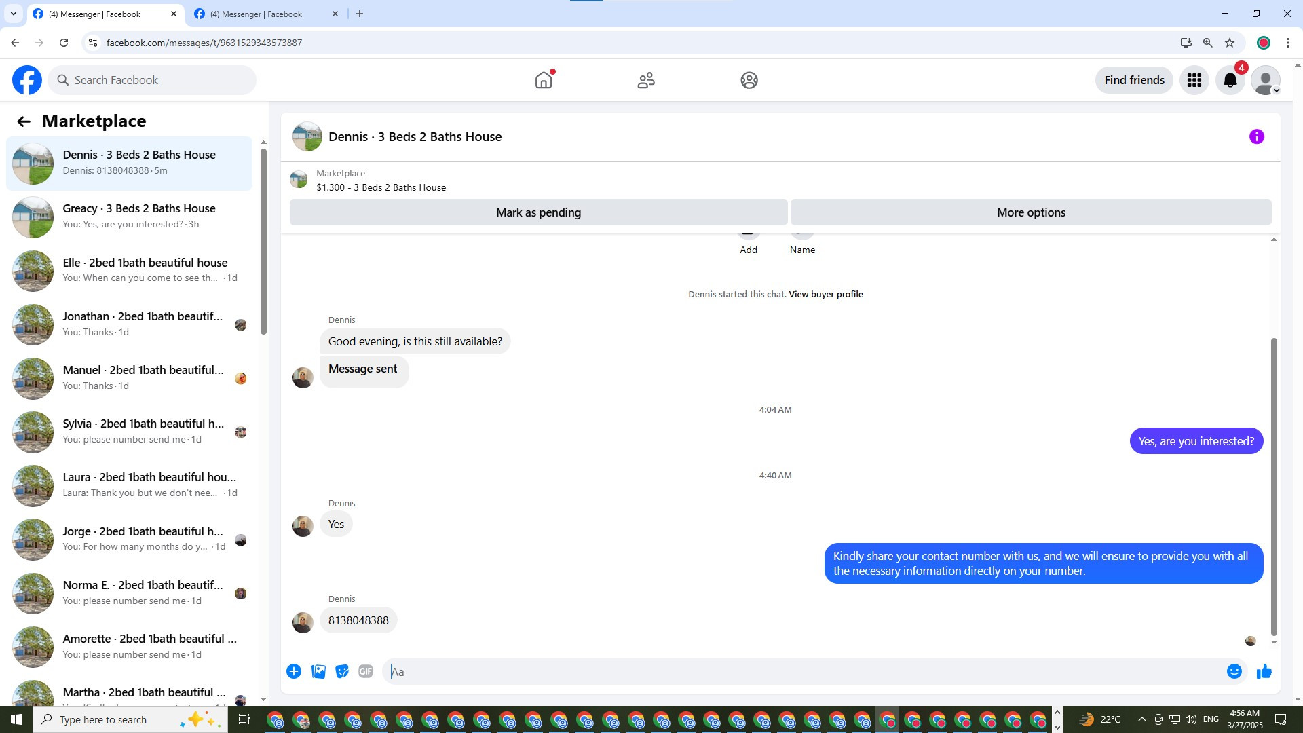Click the Mark as pending button

(538, 212)
